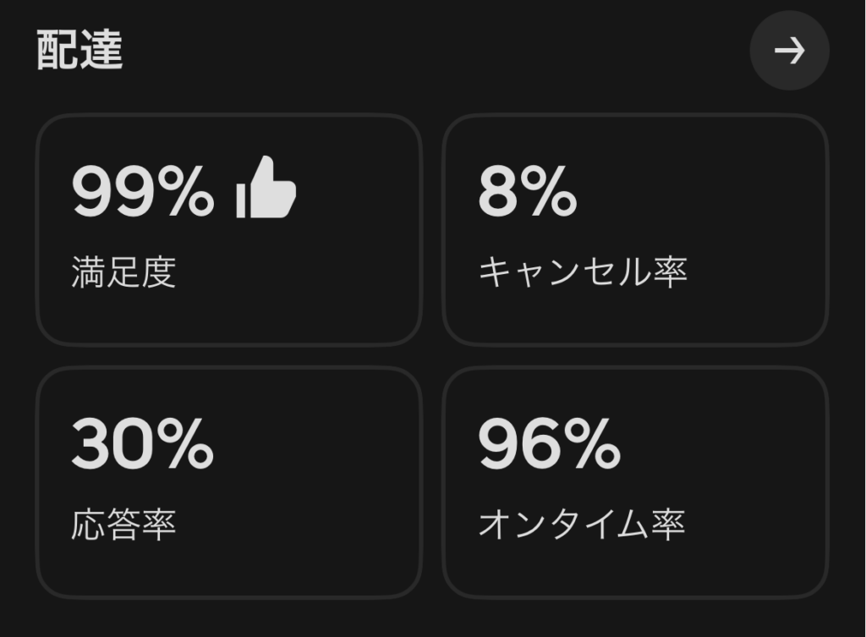
Task: Click the 配達 section heading
Action: (x=79, y=52)
